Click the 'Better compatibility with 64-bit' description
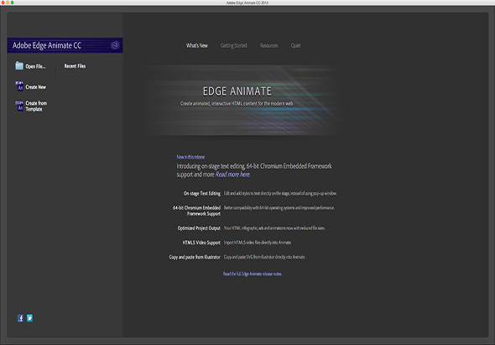The width and height of the screenshot is (495, 345). [279, 208]
